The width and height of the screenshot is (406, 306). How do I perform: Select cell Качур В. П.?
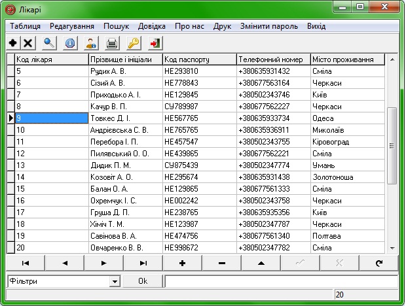[x=126, y=107]
